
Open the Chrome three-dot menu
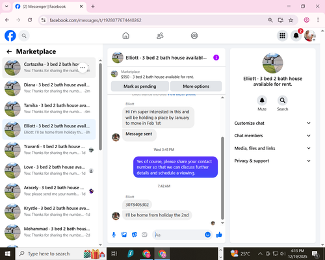tap(318, 20)
